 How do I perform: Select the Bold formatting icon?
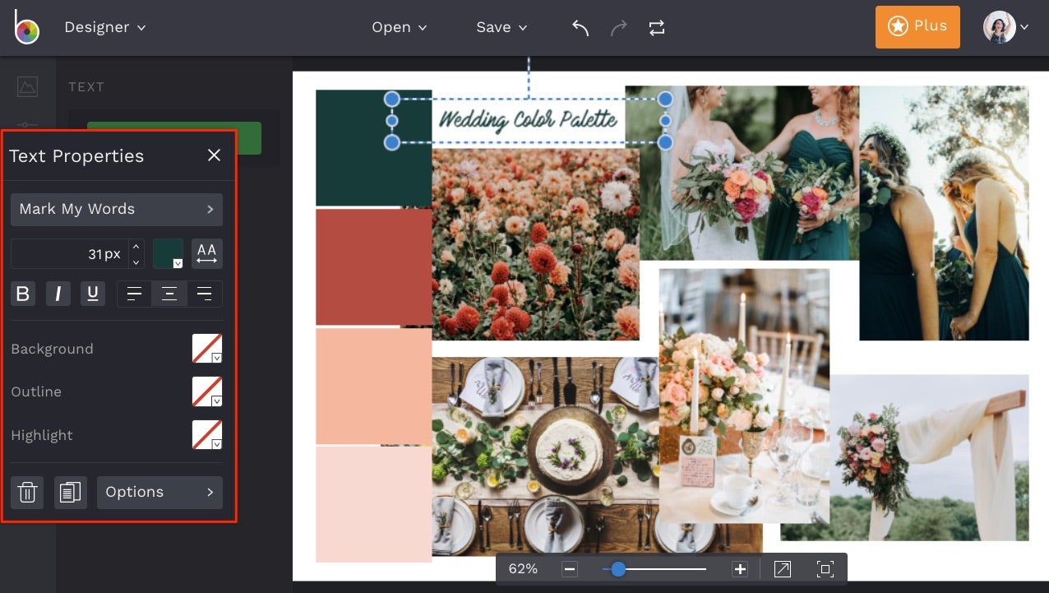point(23,294)
